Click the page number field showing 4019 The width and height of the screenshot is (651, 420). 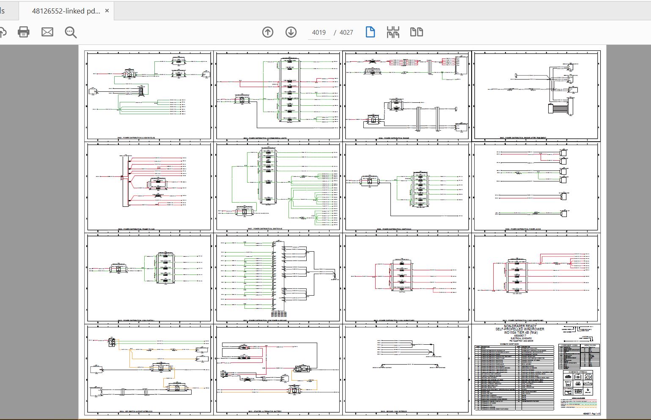point(319,33)
